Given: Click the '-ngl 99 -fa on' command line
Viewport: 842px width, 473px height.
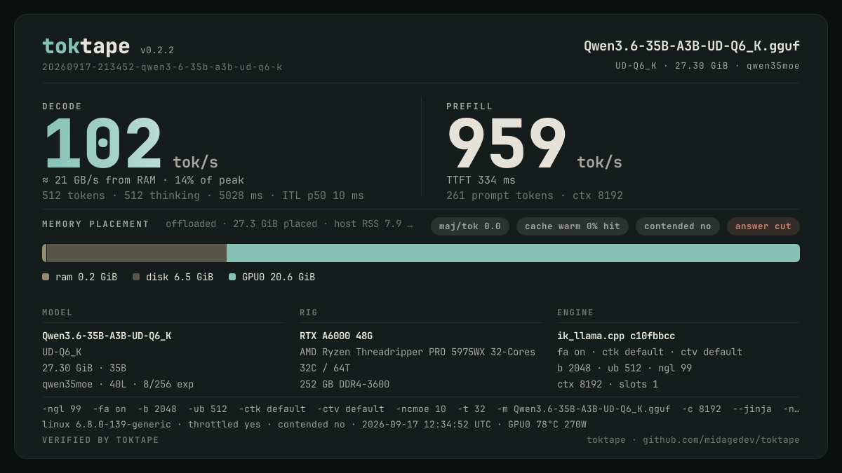Looking at the screenshot, I should (x=421, y=409).
